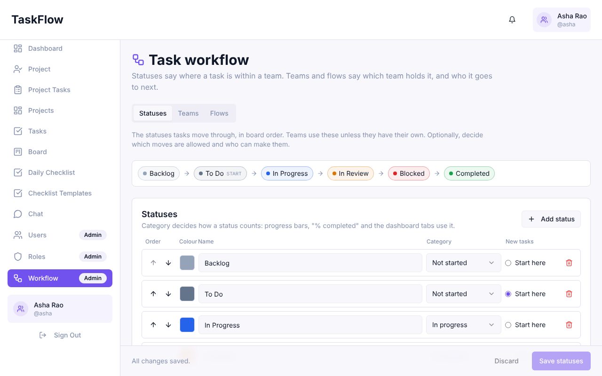Open the Asha Rao profile in the header
Screen dimensions: 602x376
(x=562, y=20)
